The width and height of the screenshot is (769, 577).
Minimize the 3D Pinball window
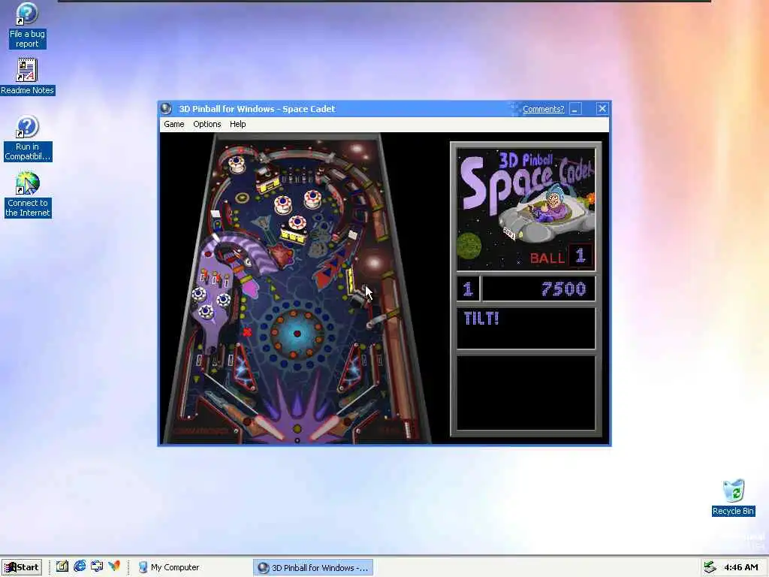pos(576,109)
